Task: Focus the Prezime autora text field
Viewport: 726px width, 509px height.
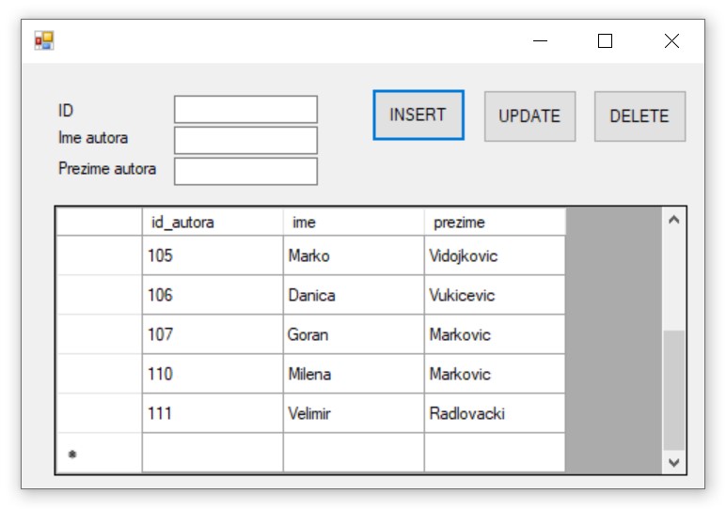Action: coord(245,171)
